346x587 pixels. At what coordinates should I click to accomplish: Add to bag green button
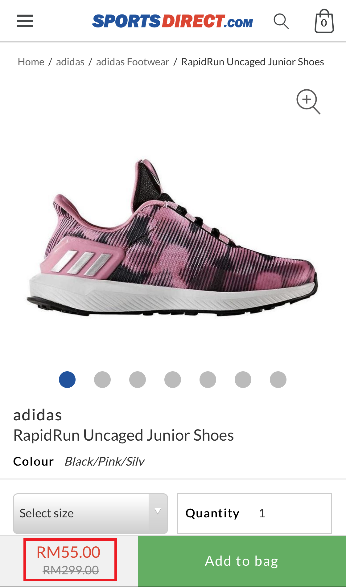tap(242, 561)
